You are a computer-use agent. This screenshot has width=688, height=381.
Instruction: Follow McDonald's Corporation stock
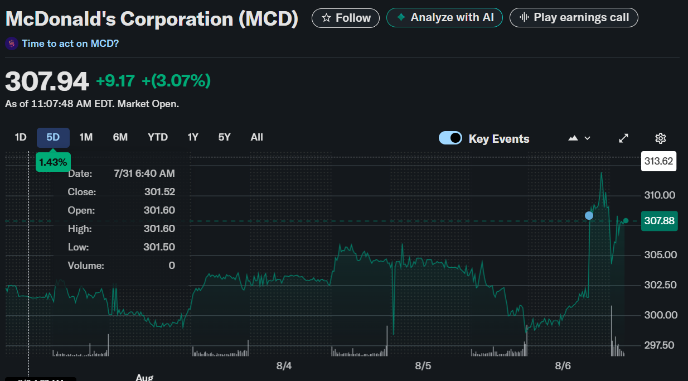(346, 18)
